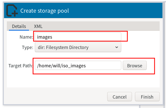This screenshot has width=166, height=108.
Task: Click empty tab strip right of XML
Action: click(x=102, y=26)
